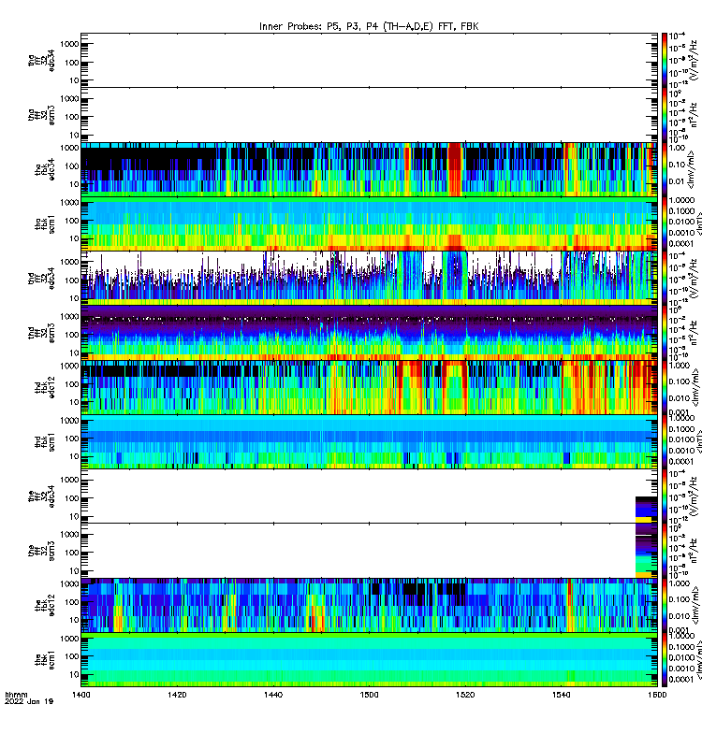Click the 1600 time axis label
Image resolution: width=702 pixels, height=748 pixels.
click(x=657, y=695)
